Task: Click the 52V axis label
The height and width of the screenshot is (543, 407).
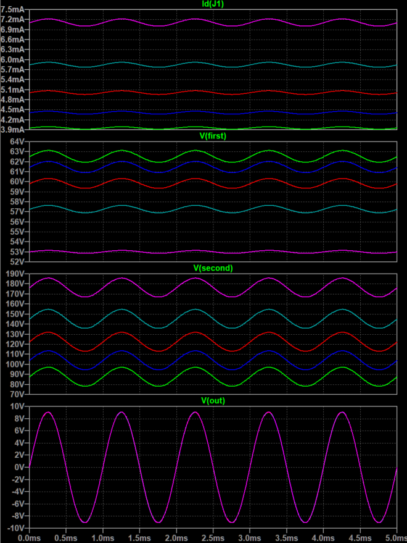Action: tap(17, 261)
